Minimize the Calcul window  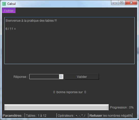[x=115, y=3]
